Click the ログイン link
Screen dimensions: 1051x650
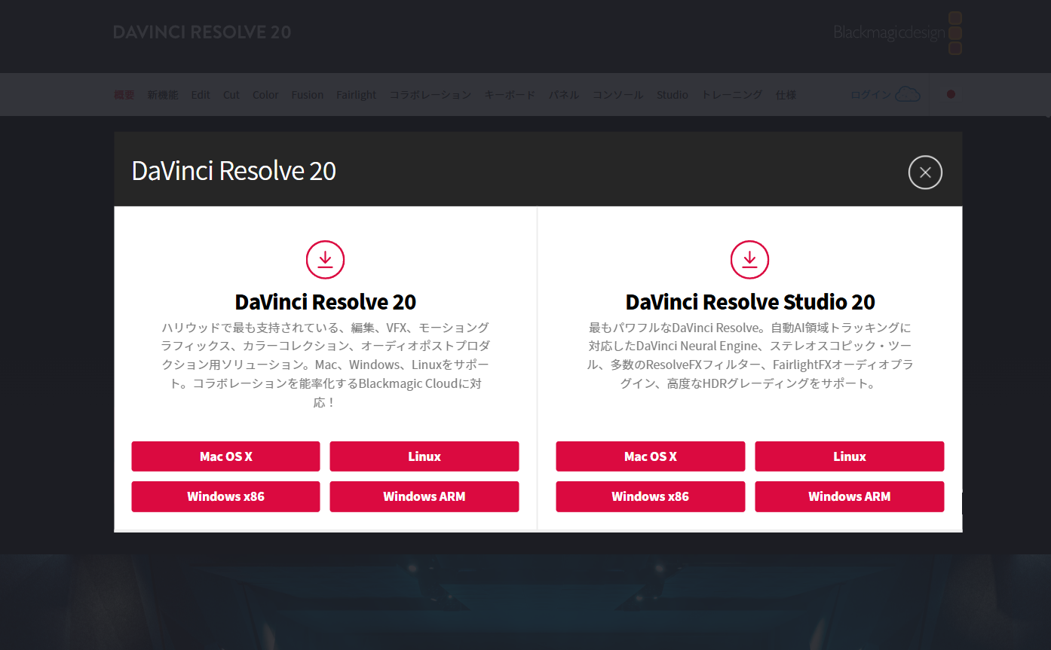[870, 95]
